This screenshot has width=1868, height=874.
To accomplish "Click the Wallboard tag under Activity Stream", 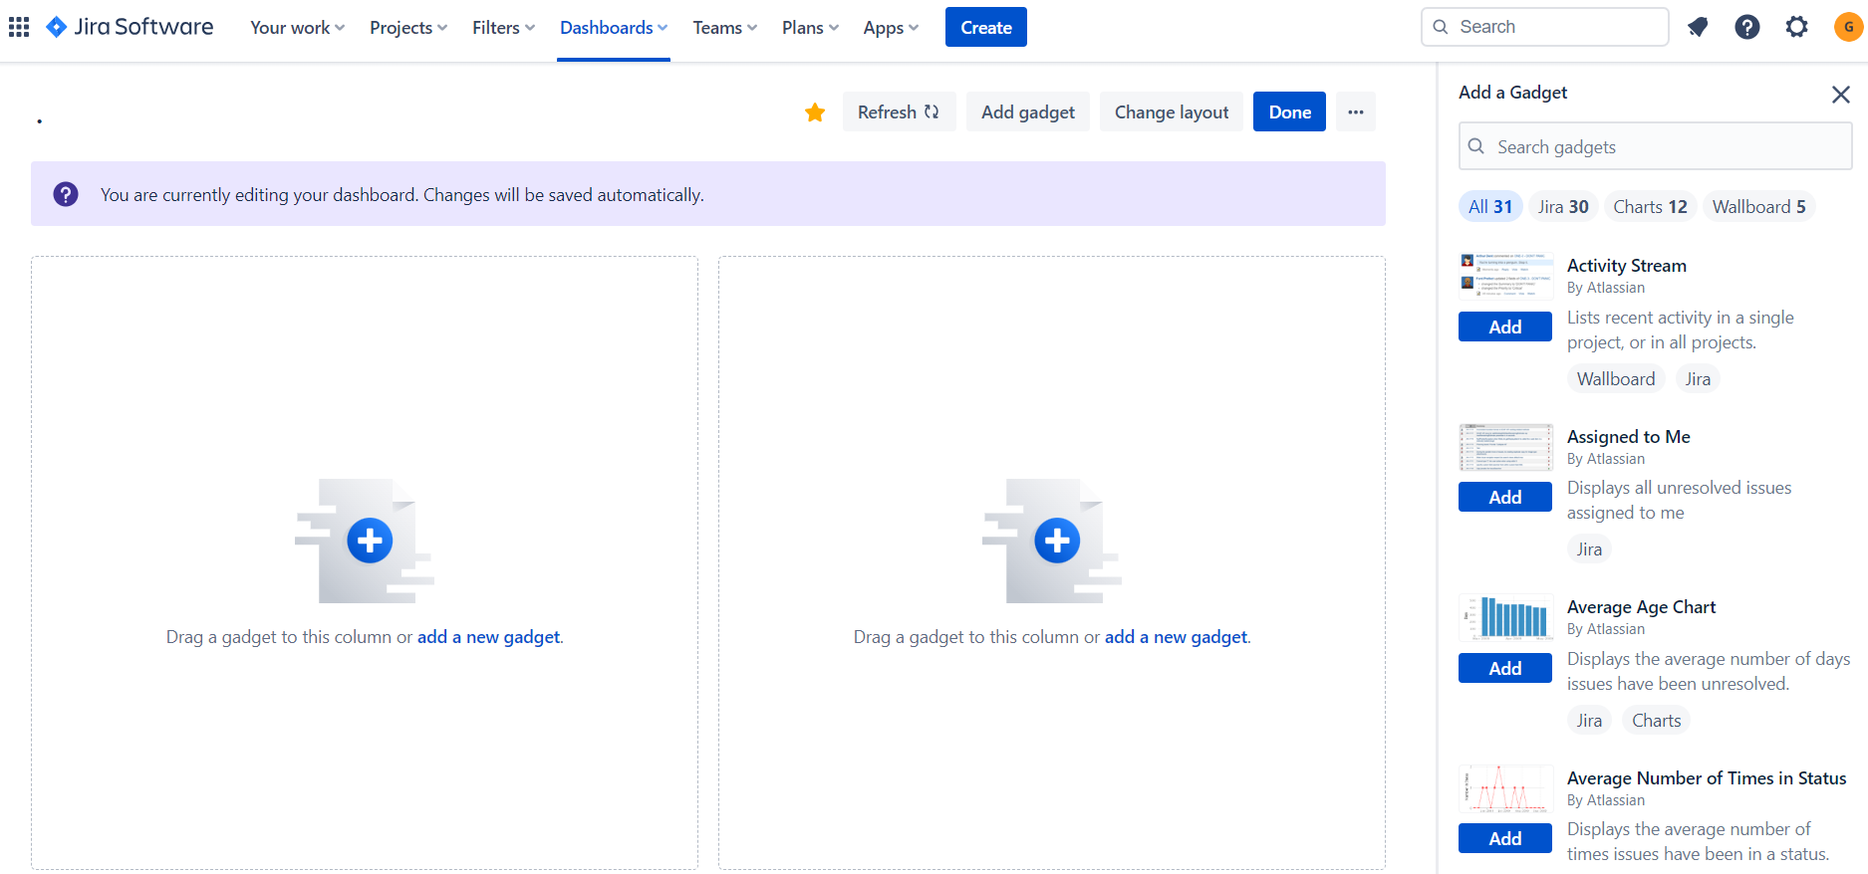I will (x=1616, y=378).
